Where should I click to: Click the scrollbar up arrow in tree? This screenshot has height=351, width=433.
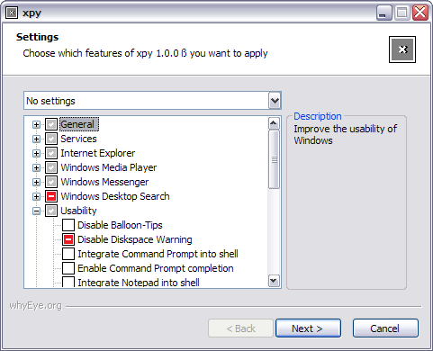tap(274, 123)
